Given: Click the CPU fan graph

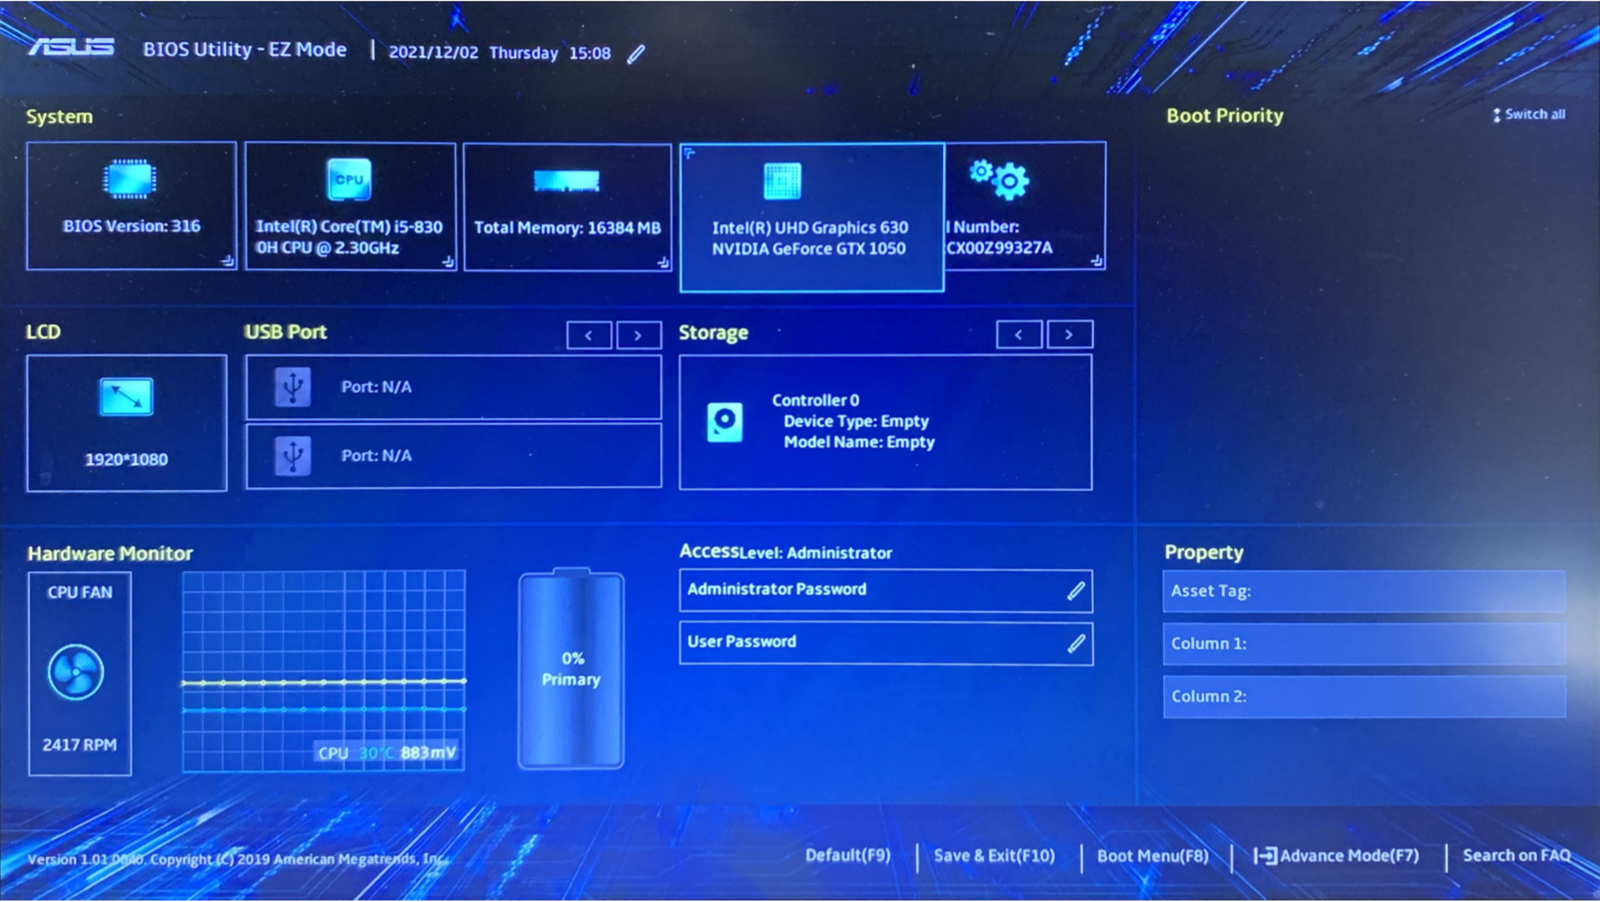Looking at the screenshot, I should tap(324, 670).
